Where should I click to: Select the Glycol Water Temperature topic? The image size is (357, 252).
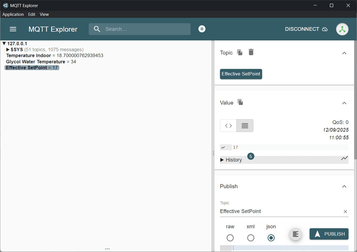click(41, 62)
